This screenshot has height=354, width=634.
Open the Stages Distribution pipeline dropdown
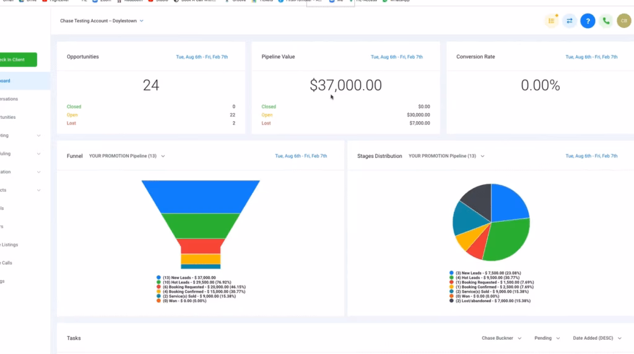(x=446, y=156)
